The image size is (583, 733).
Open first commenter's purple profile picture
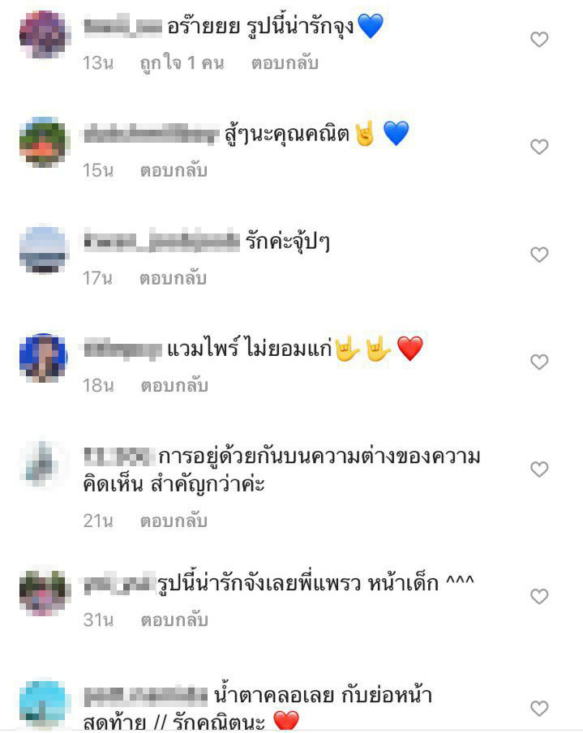(45, 35)
